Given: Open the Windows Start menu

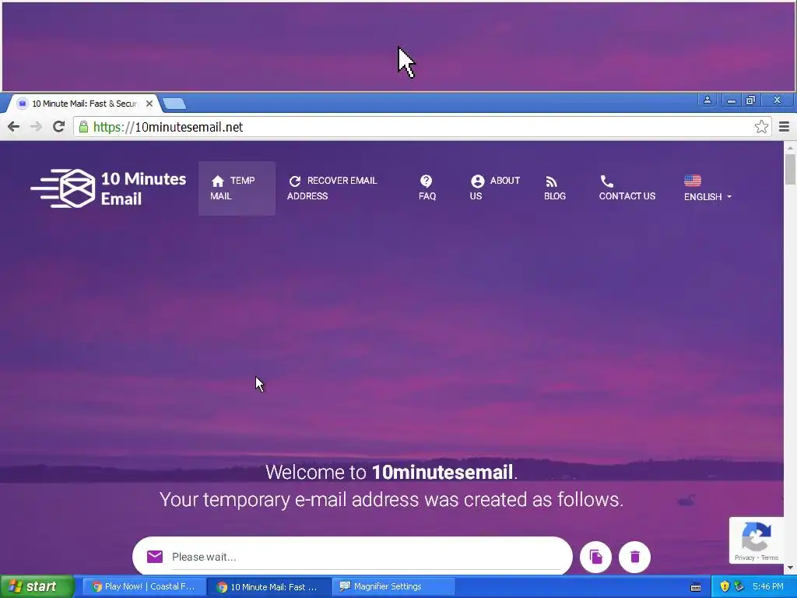Looking at the screenshot, I should 37,586.
